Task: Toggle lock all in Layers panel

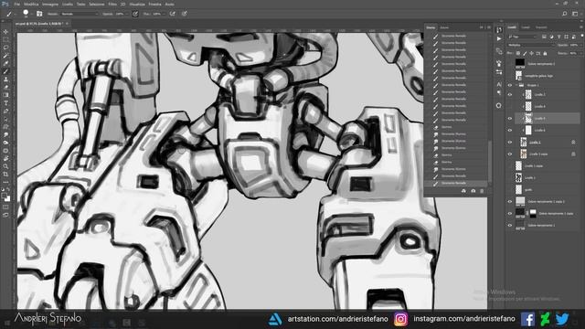Action: coord(545,53)
